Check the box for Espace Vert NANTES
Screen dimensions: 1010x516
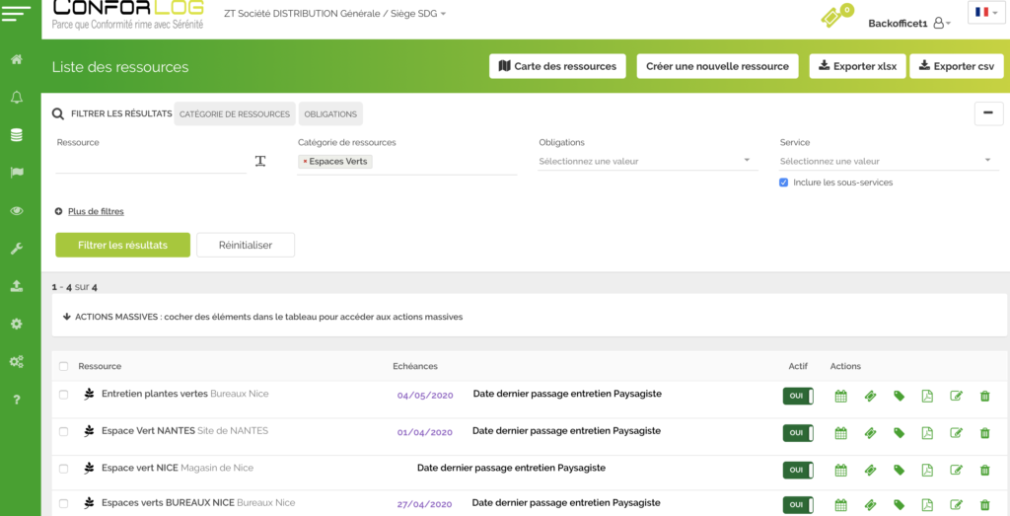pyautogui.click(x=64, y=431)
